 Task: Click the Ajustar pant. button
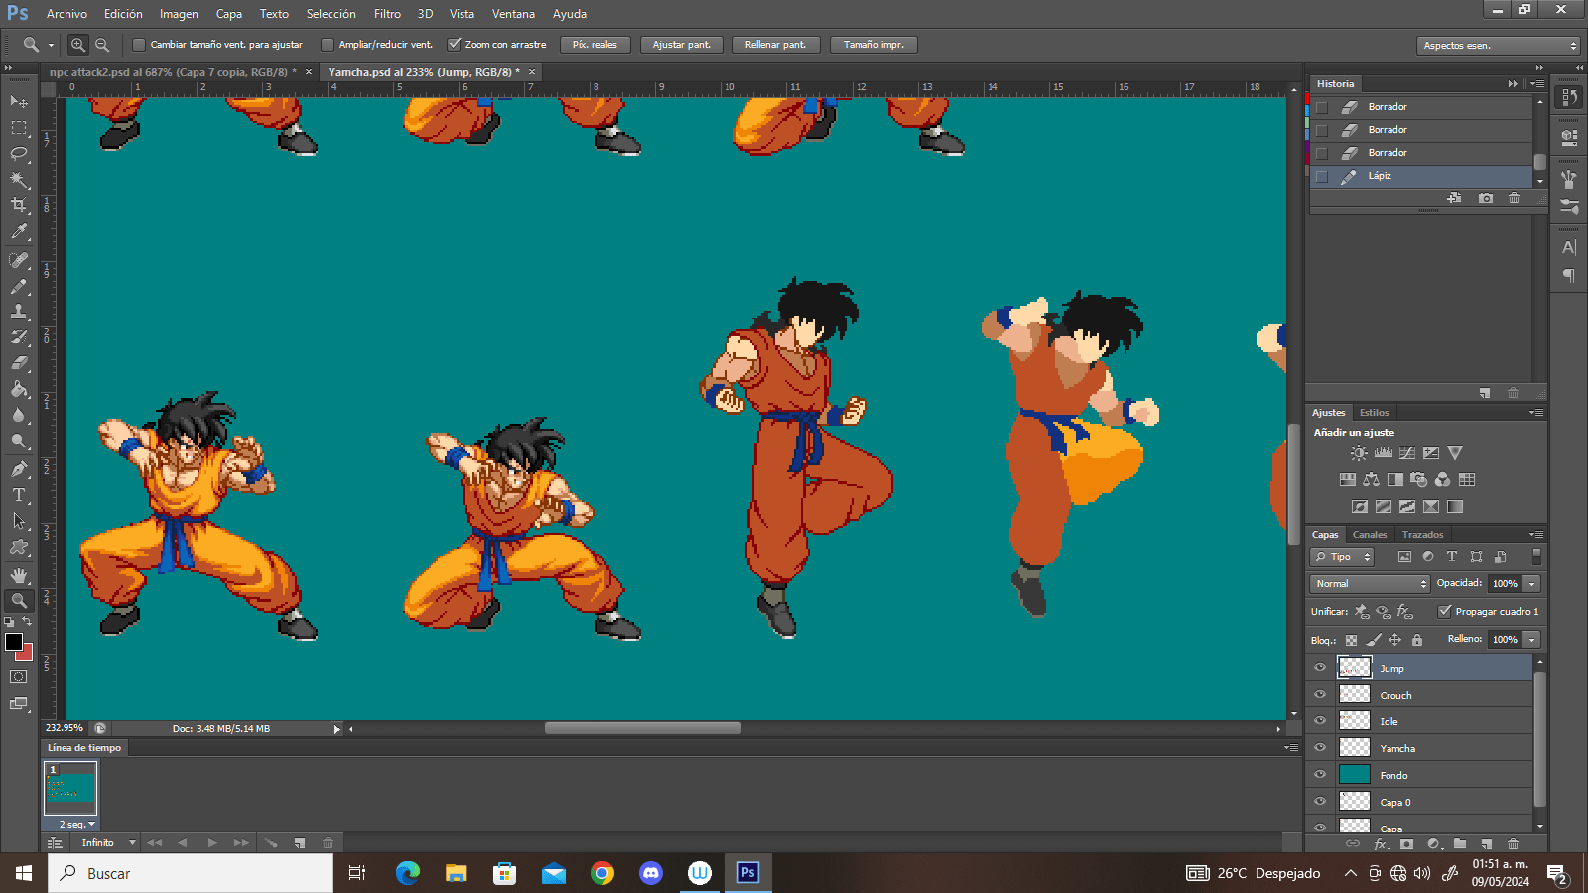(681, 45)
